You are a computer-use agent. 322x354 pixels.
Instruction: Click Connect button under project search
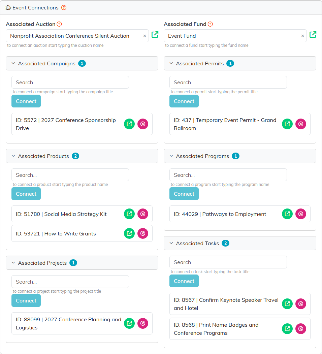click(x=26, y=300)
